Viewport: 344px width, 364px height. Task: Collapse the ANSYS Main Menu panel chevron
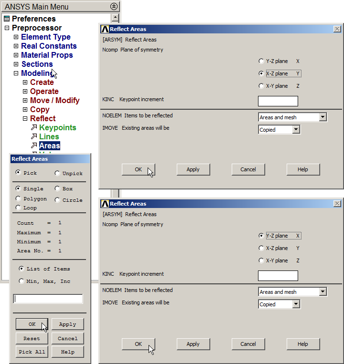pyautogui.click(x=114, y=7)
